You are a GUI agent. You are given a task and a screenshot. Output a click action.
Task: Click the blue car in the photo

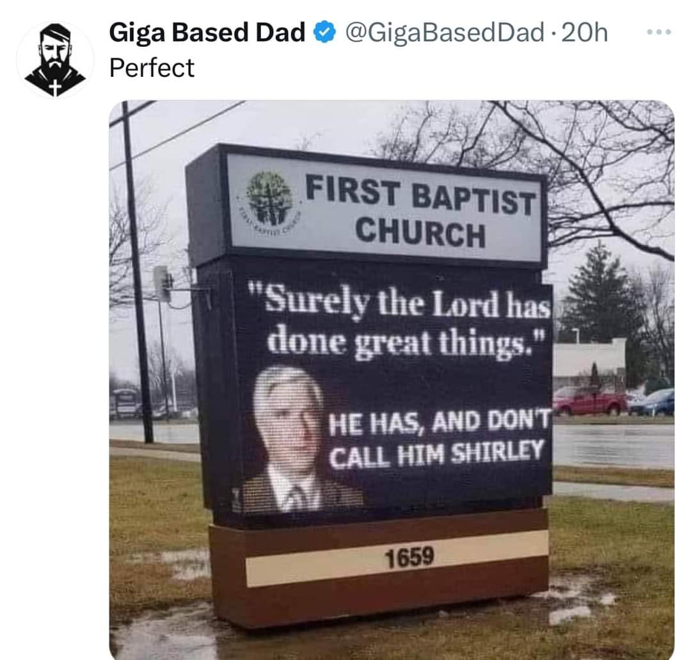click(654, 403)
